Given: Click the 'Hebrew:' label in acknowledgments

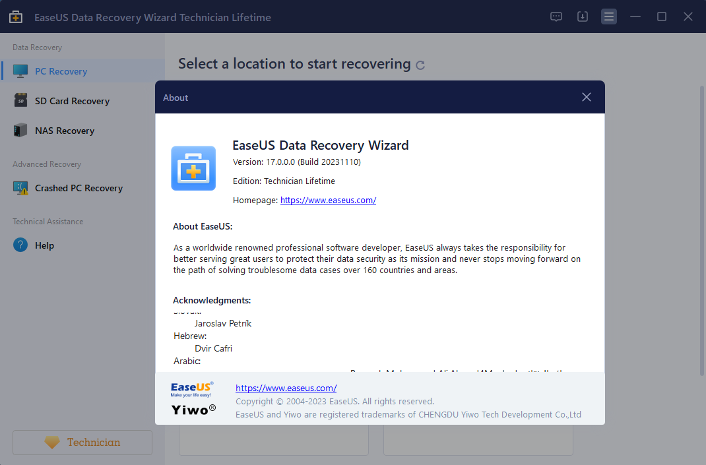Looking at the screenshot, I should [x=190, y=336].
